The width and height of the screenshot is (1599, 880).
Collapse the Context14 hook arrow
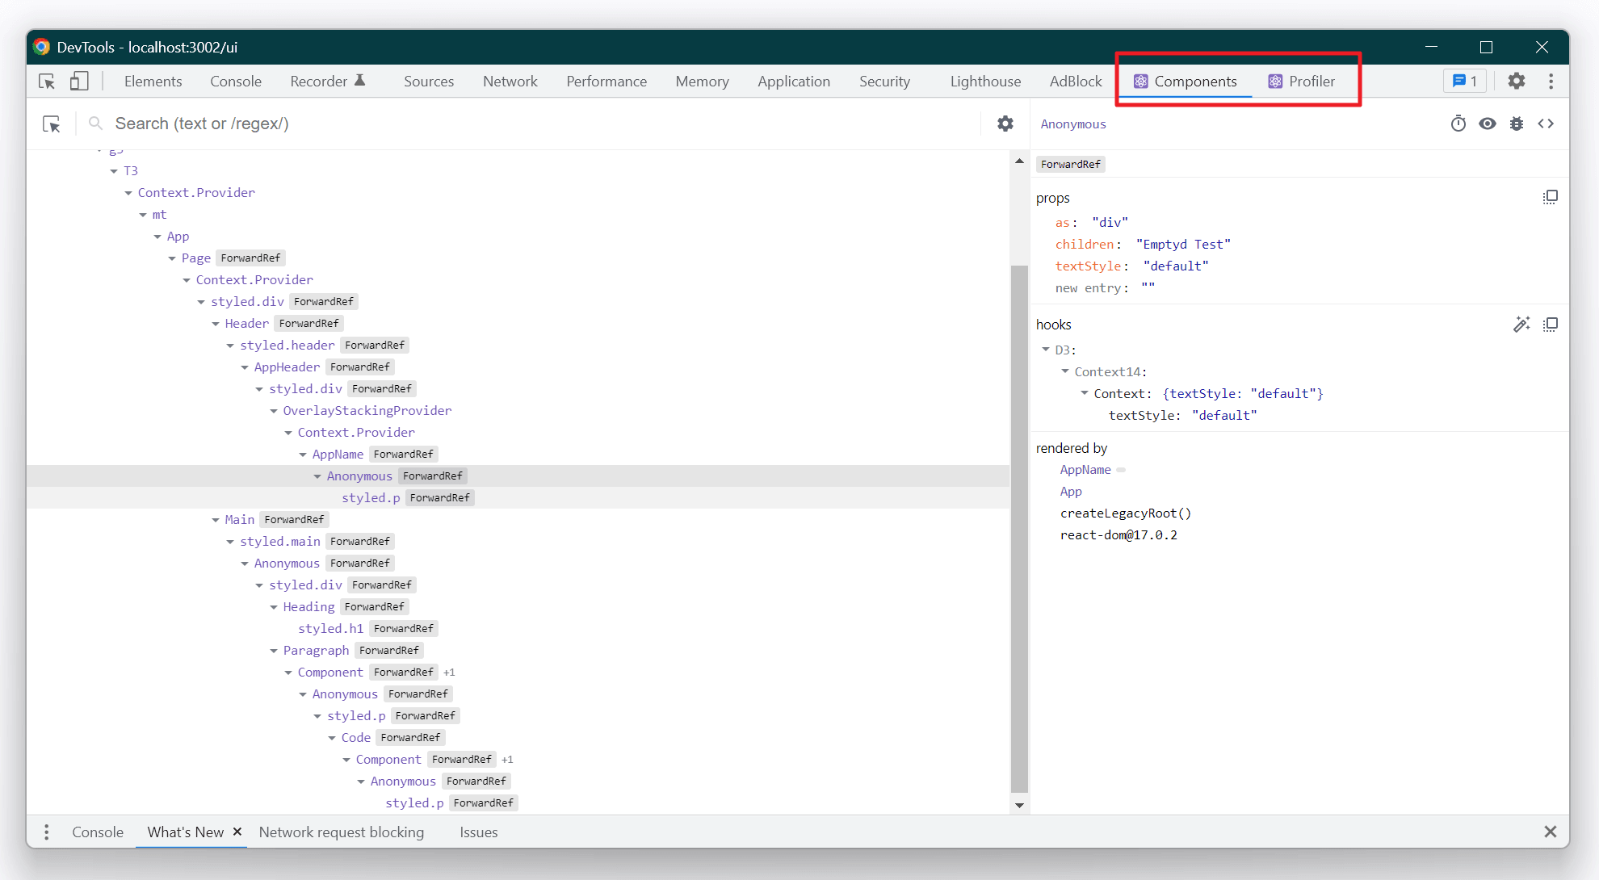click(1065, 371)
